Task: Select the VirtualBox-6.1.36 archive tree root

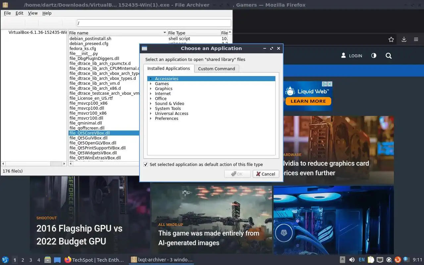Action: click(x=38, y=32)
